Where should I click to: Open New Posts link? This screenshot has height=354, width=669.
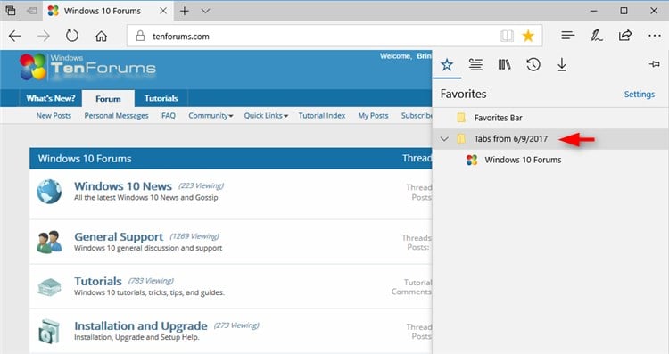click(54, 116)
